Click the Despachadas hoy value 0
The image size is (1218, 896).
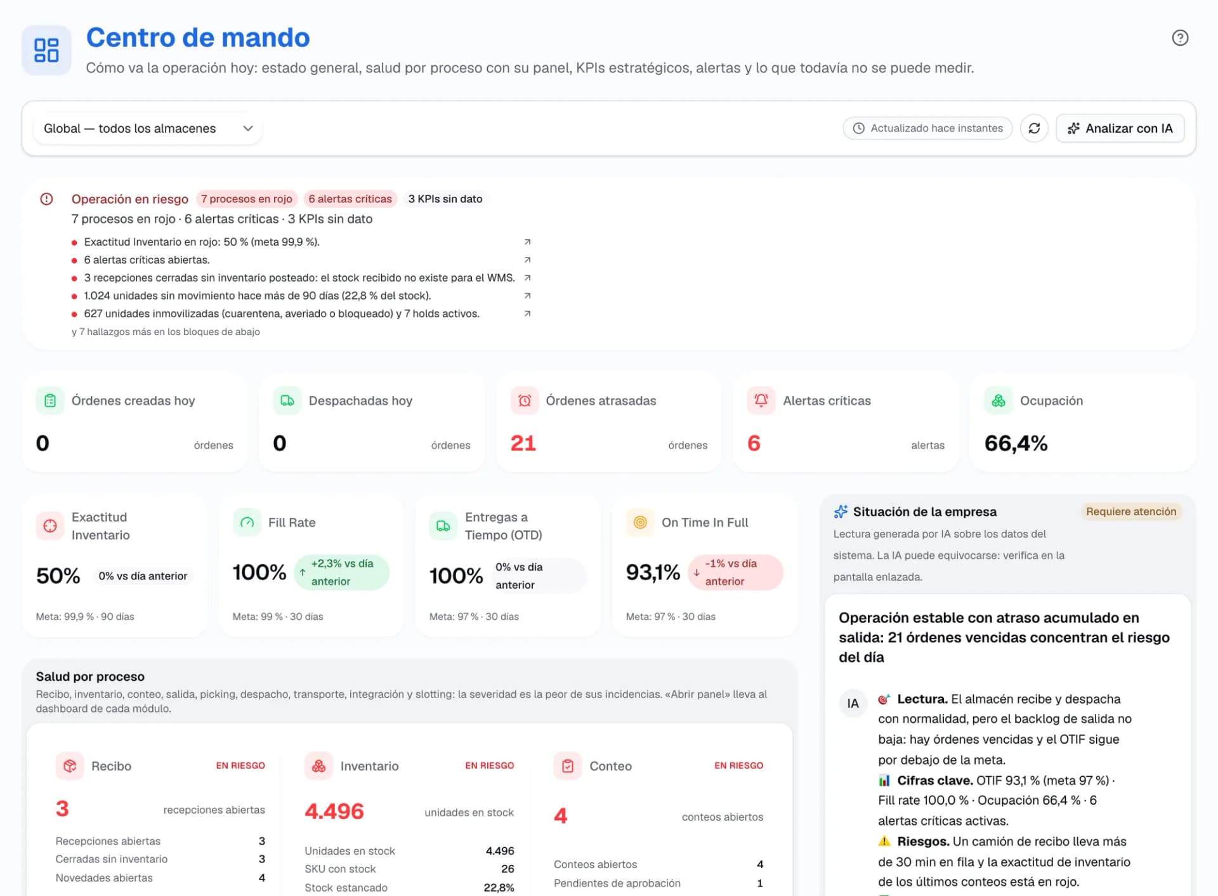pos(280,443)
